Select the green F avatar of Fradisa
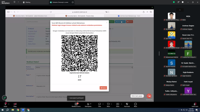200x112 pixels. [x=188, y=53]
